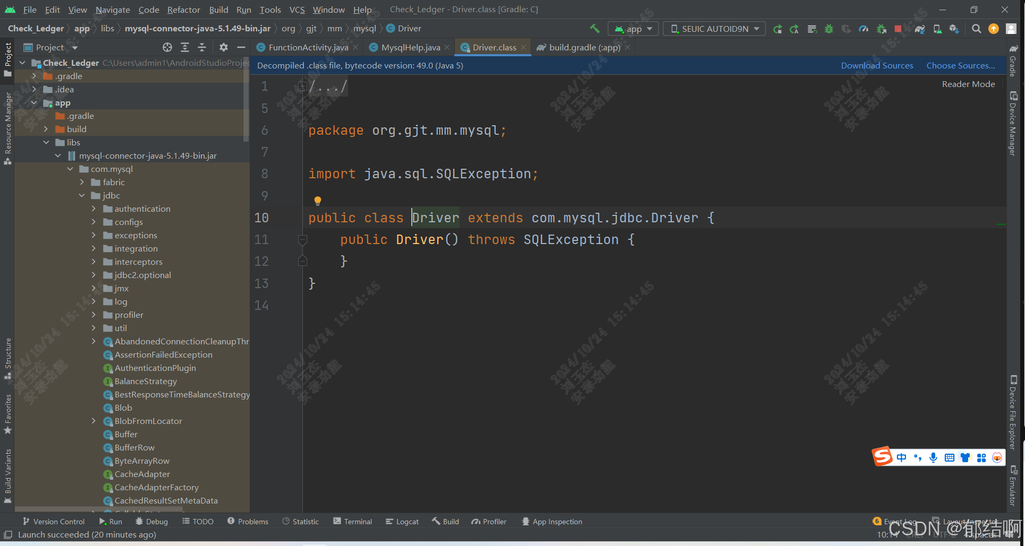
Task: Stop the running application
Action: tap(898, 29)
